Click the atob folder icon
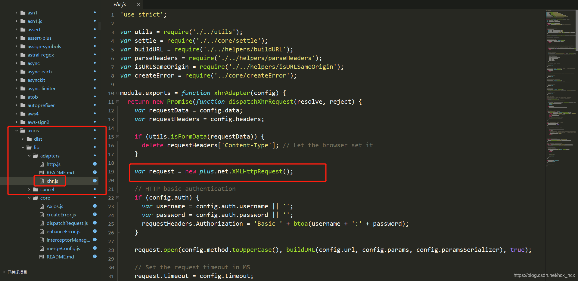 click(23, 97)
